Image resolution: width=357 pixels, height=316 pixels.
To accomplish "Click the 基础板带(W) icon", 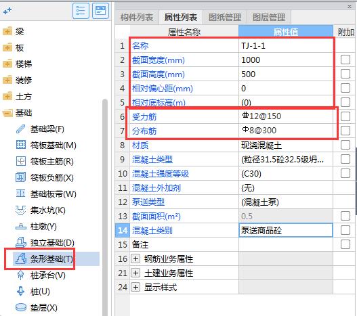I will pos(21,194).
